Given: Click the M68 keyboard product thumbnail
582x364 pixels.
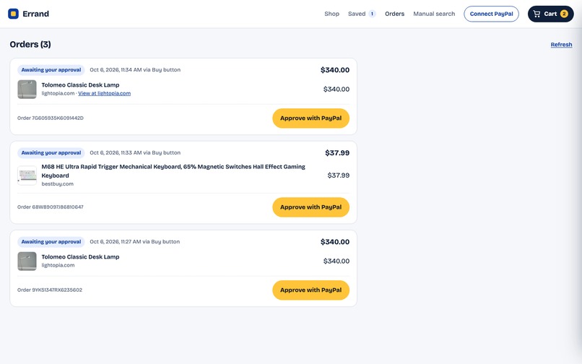Looking at the screenshot, I should pyautogui.click(x=27, y=175).
